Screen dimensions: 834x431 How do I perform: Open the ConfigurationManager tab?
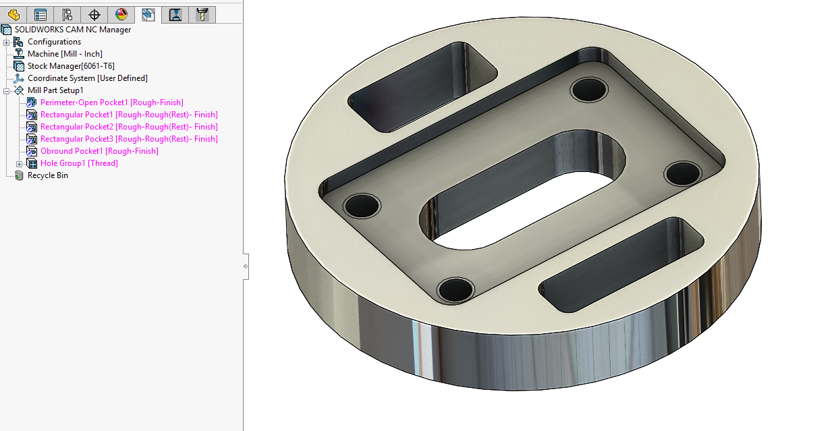tap(67, 14)
